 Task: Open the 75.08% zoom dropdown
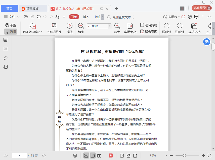[110, 26]
